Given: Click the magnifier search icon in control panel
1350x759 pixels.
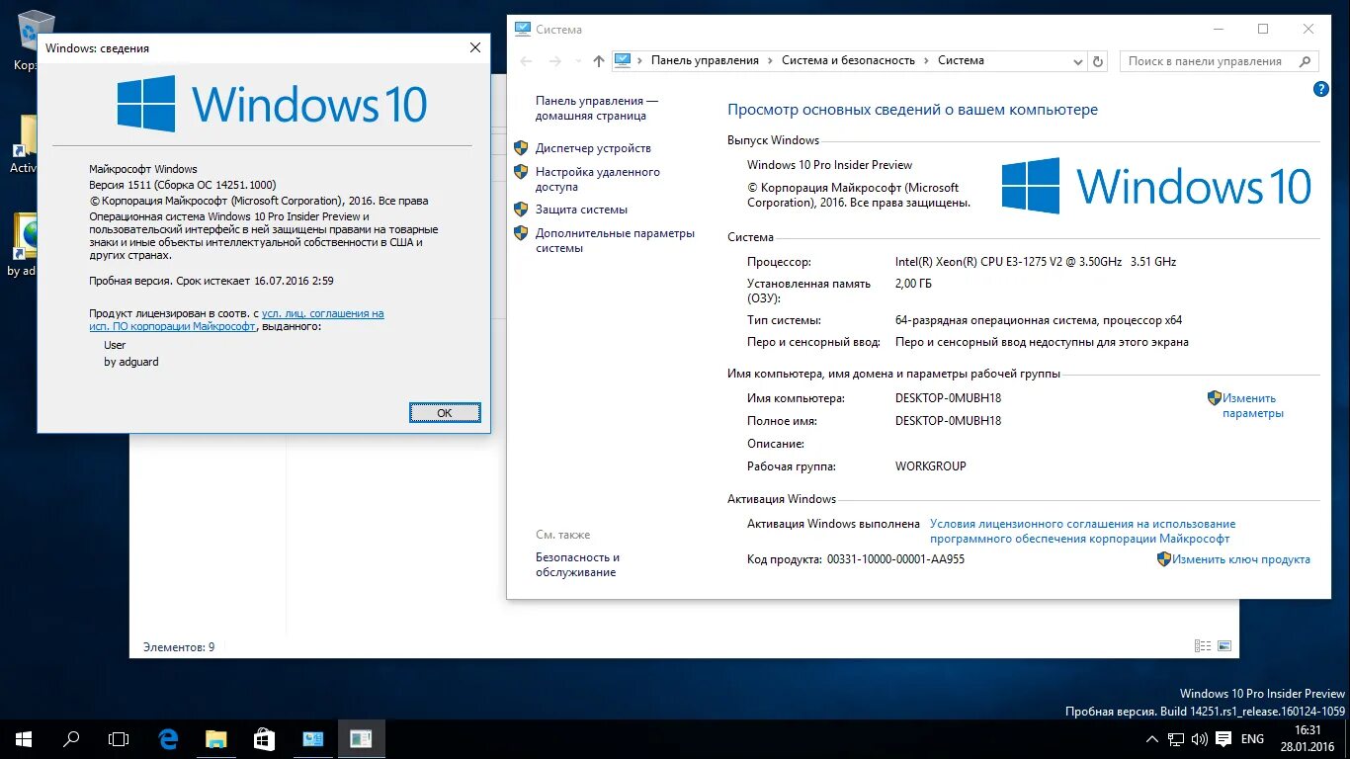Looking at the screenshot, I should click(x=1306, y=61).
